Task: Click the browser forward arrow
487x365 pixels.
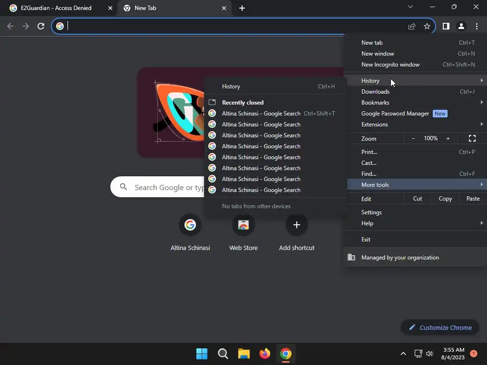Action: pyautogui.click(x=26, y=27)
